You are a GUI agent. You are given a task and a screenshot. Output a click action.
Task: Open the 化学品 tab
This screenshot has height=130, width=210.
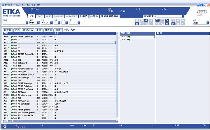[84, 16]
